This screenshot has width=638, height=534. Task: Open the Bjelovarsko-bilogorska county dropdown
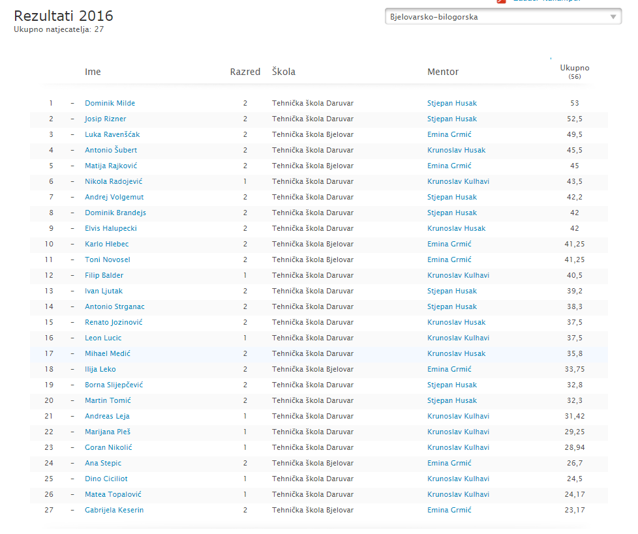pyautogui.click(x=503, y=17)
